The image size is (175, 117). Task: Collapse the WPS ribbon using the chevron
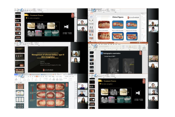(76, 76)
